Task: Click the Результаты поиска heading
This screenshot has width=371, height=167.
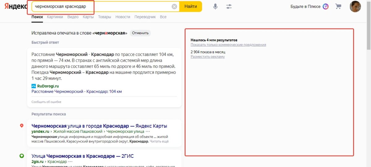Action: tap(49, 114)
